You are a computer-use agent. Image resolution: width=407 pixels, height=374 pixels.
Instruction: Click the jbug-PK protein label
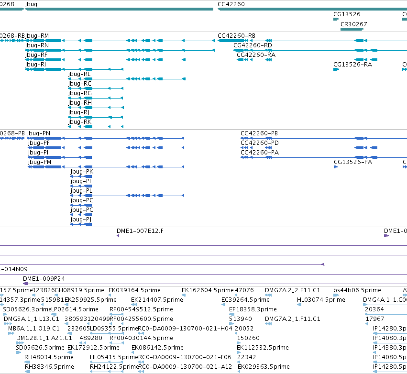[x=82, y=172]
